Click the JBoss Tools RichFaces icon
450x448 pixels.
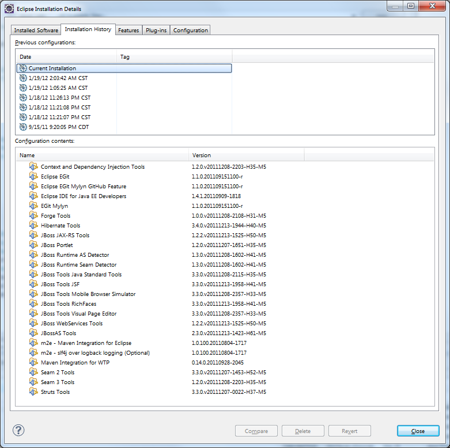click(x=33, y=303)
